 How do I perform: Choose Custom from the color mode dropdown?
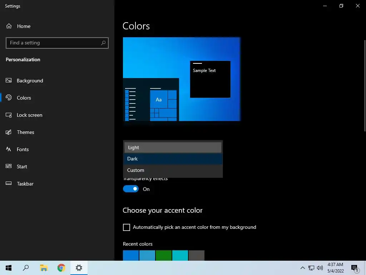point(173,170)
